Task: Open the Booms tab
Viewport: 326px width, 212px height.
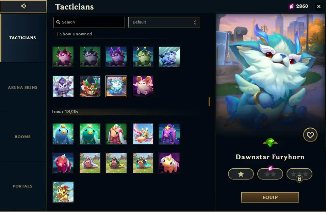Action: [23, 137]
